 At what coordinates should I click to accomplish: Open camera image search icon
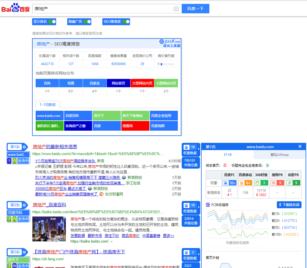coord(176,8)
